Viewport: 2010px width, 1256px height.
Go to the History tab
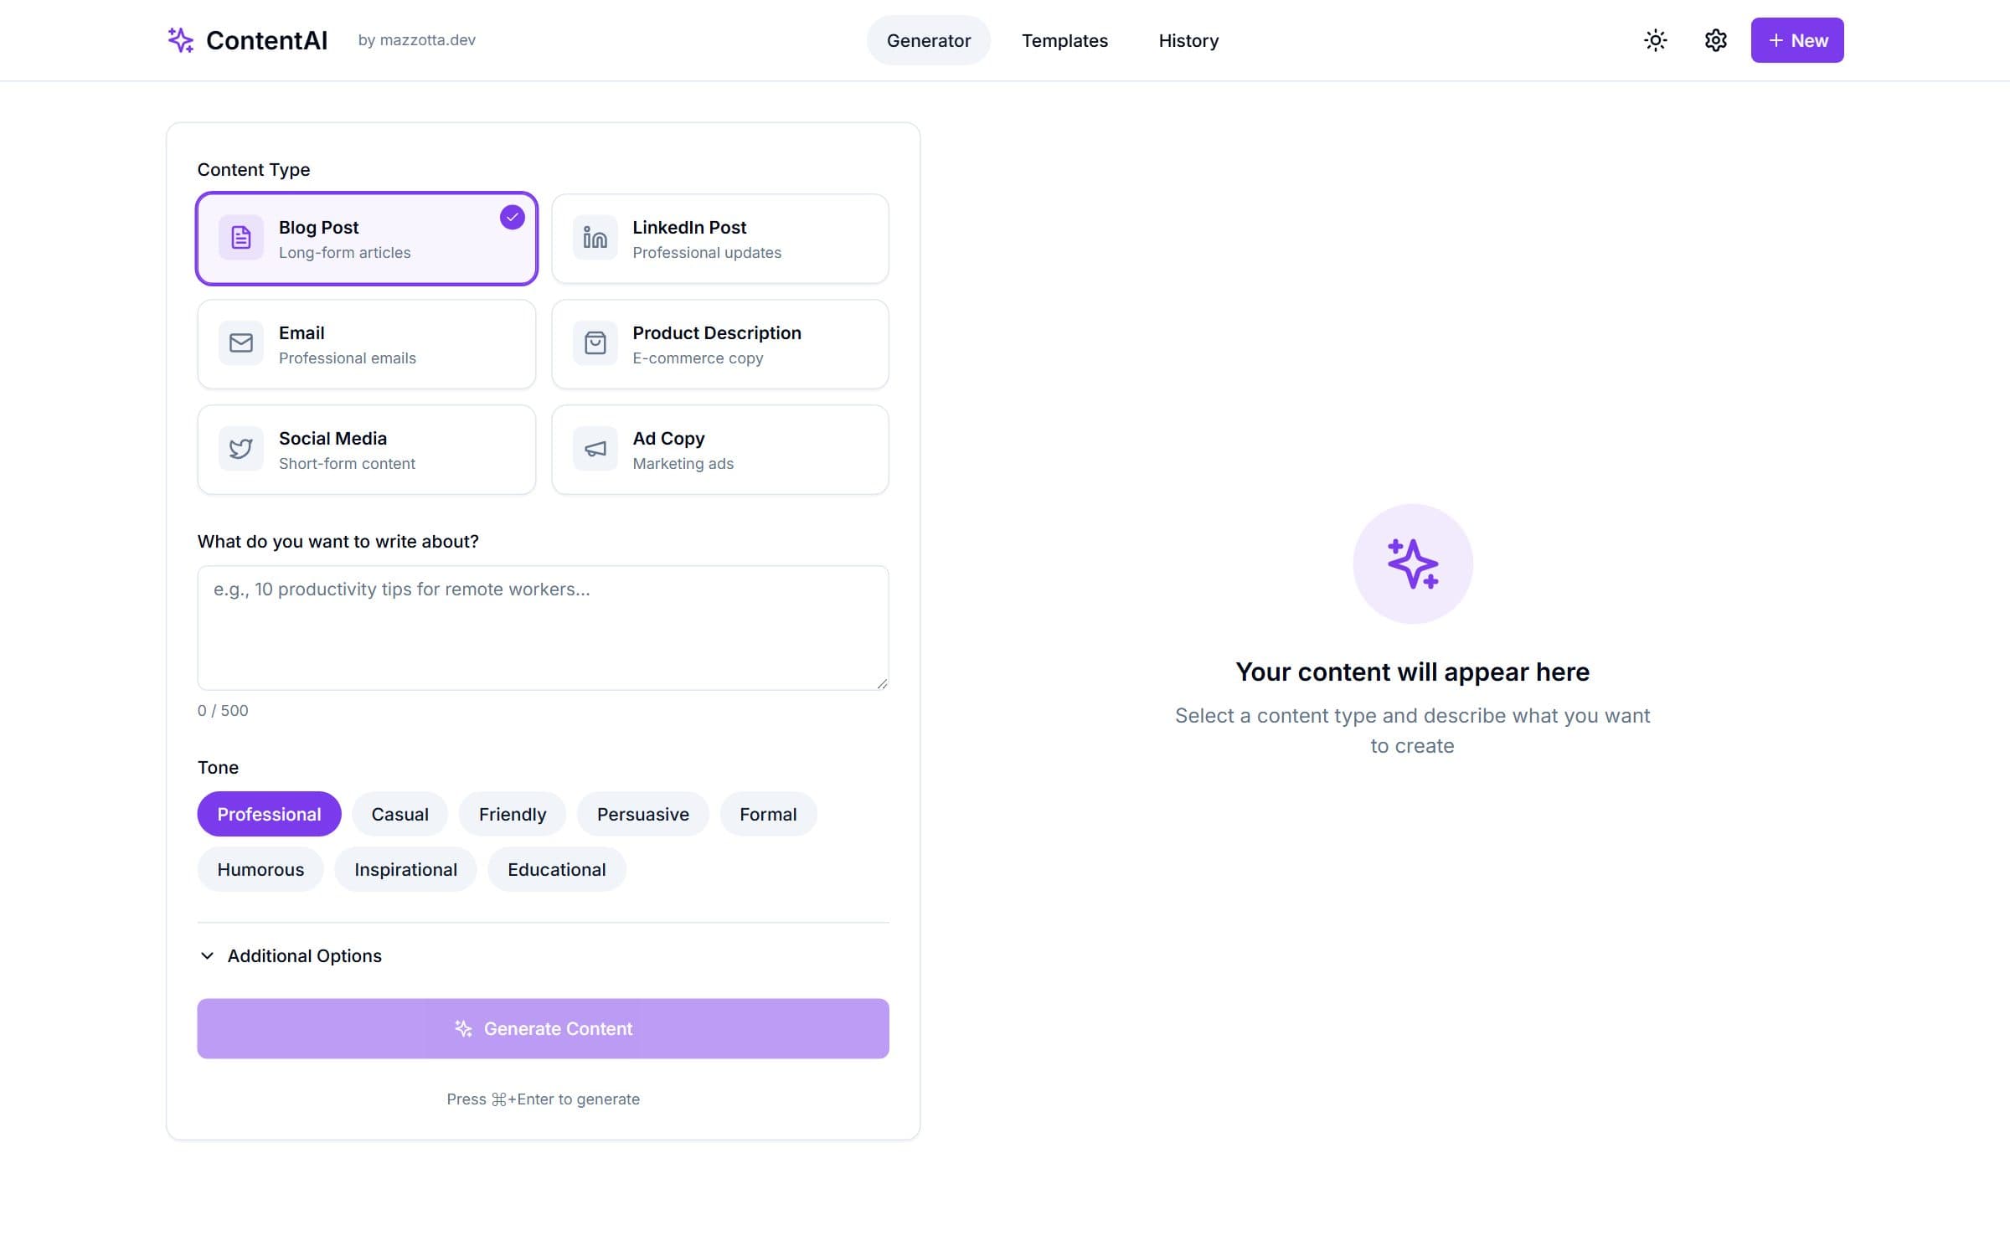pos(1188,40)
